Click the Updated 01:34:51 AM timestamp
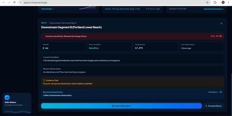The height and width of the screenshot is (116, 232). point(178,9)
